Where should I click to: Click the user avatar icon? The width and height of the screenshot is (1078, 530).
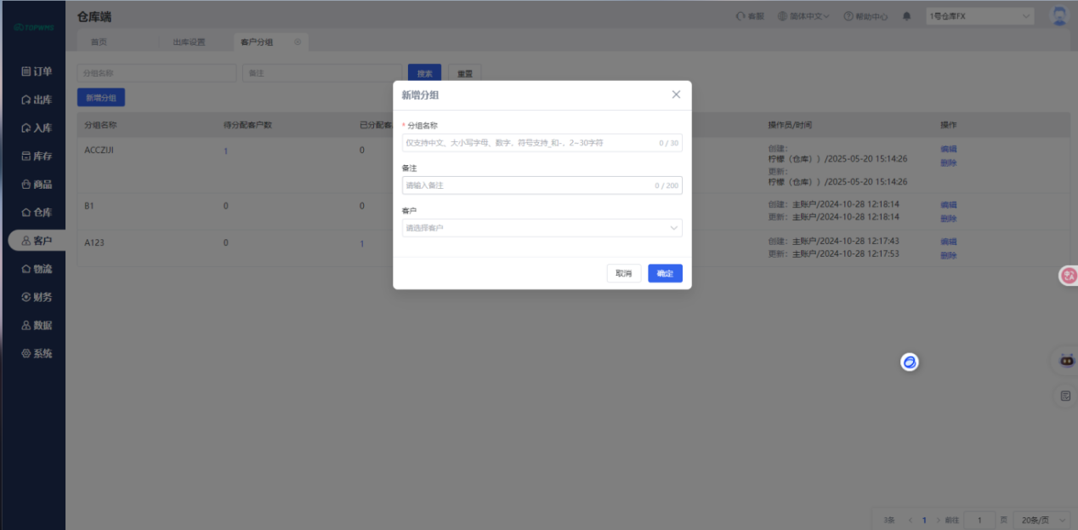pyautogui.click(x=1059, y=16)
